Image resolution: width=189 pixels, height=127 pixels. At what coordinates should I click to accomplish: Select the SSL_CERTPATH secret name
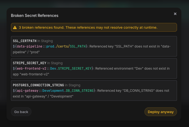click(x=25, y=41)
